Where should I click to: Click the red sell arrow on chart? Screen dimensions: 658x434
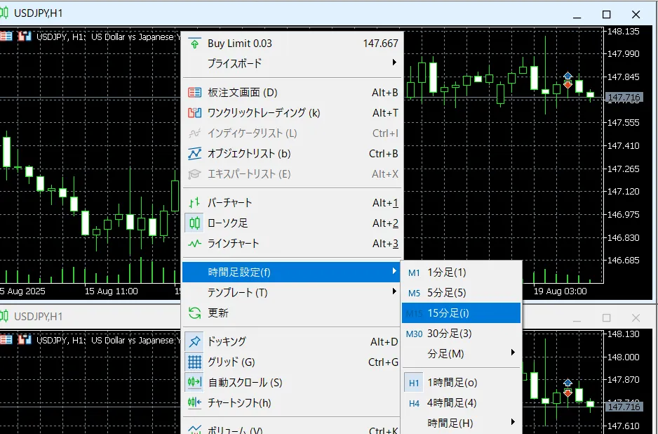tap(568, 85)
